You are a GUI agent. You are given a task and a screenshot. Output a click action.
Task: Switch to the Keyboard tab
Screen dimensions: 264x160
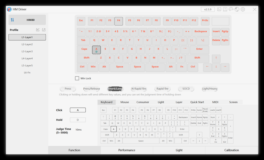pos(106,102)
